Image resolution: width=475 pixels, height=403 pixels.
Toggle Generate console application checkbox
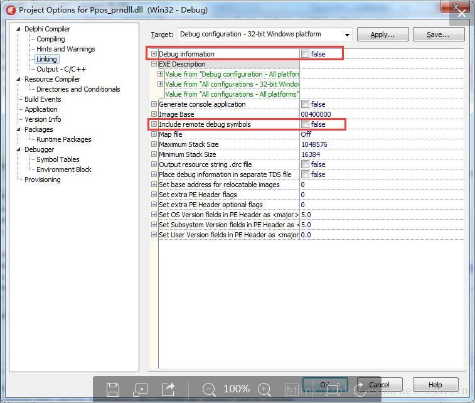pyautogui.click(x=305, y=104)
